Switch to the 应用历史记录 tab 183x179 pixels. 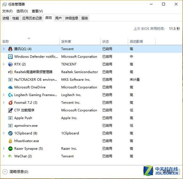pos(32,18)
